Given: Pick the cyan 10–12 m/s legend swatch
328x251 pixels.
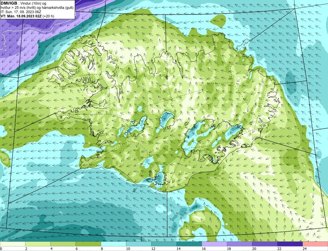Looking at the screenshot, I should click(139, 244).
